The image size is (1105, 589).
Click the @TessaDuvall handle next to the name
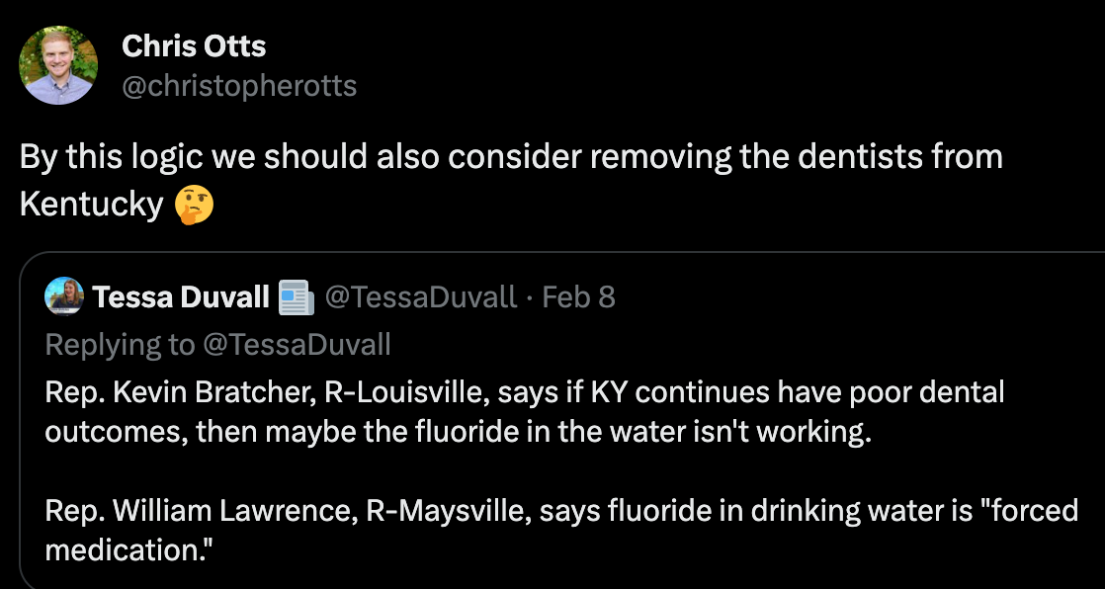point(420,296)
